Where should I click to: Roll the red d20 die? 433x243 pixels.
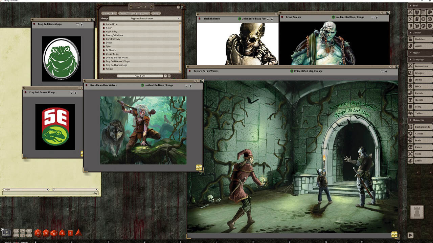pyautogui.click(x=37, y=233)
